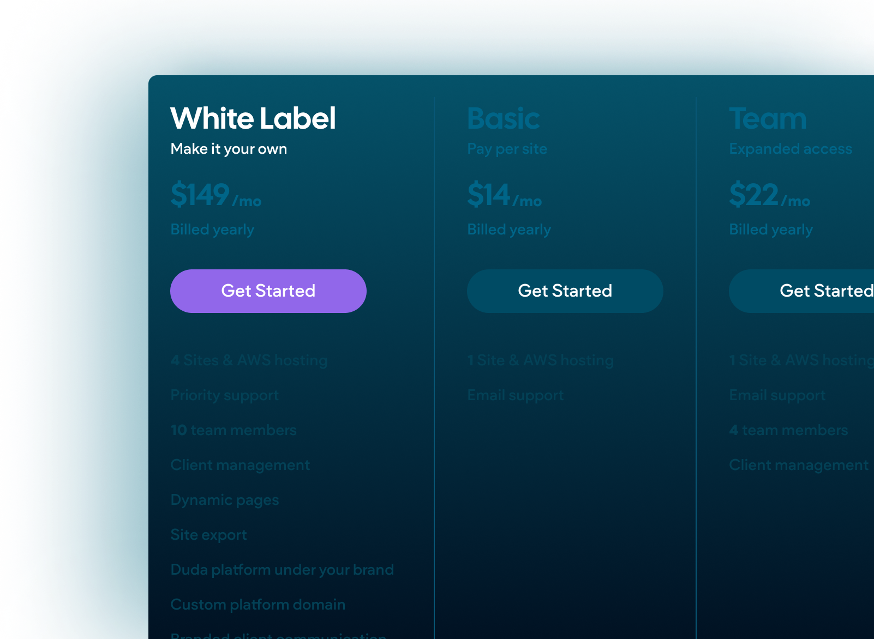Select 'Custom platform domain' in the feature list
The width and height of the screenshot is (874, 639).
(x=258, y=605)
